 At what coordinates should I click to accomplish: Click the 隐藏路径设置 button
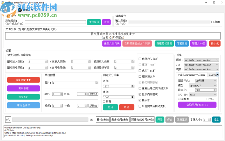point(164,44)
